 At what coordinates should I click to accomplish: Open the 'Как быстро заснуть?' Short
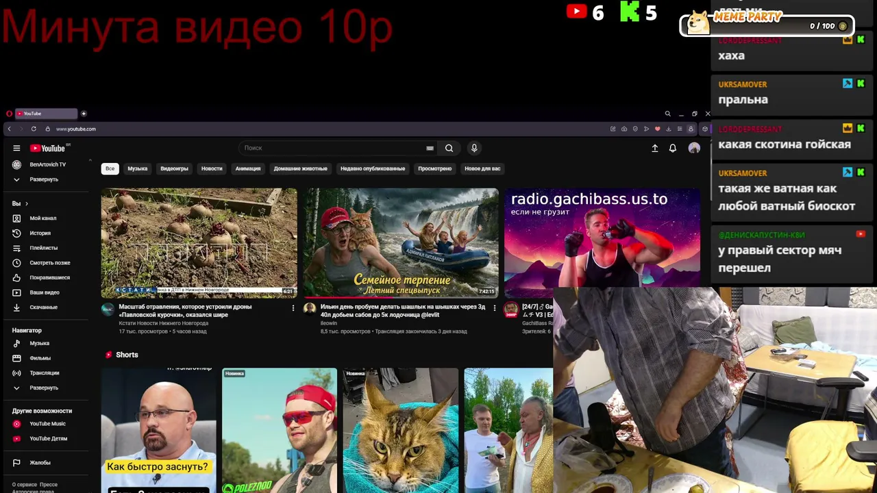(158, 430)
